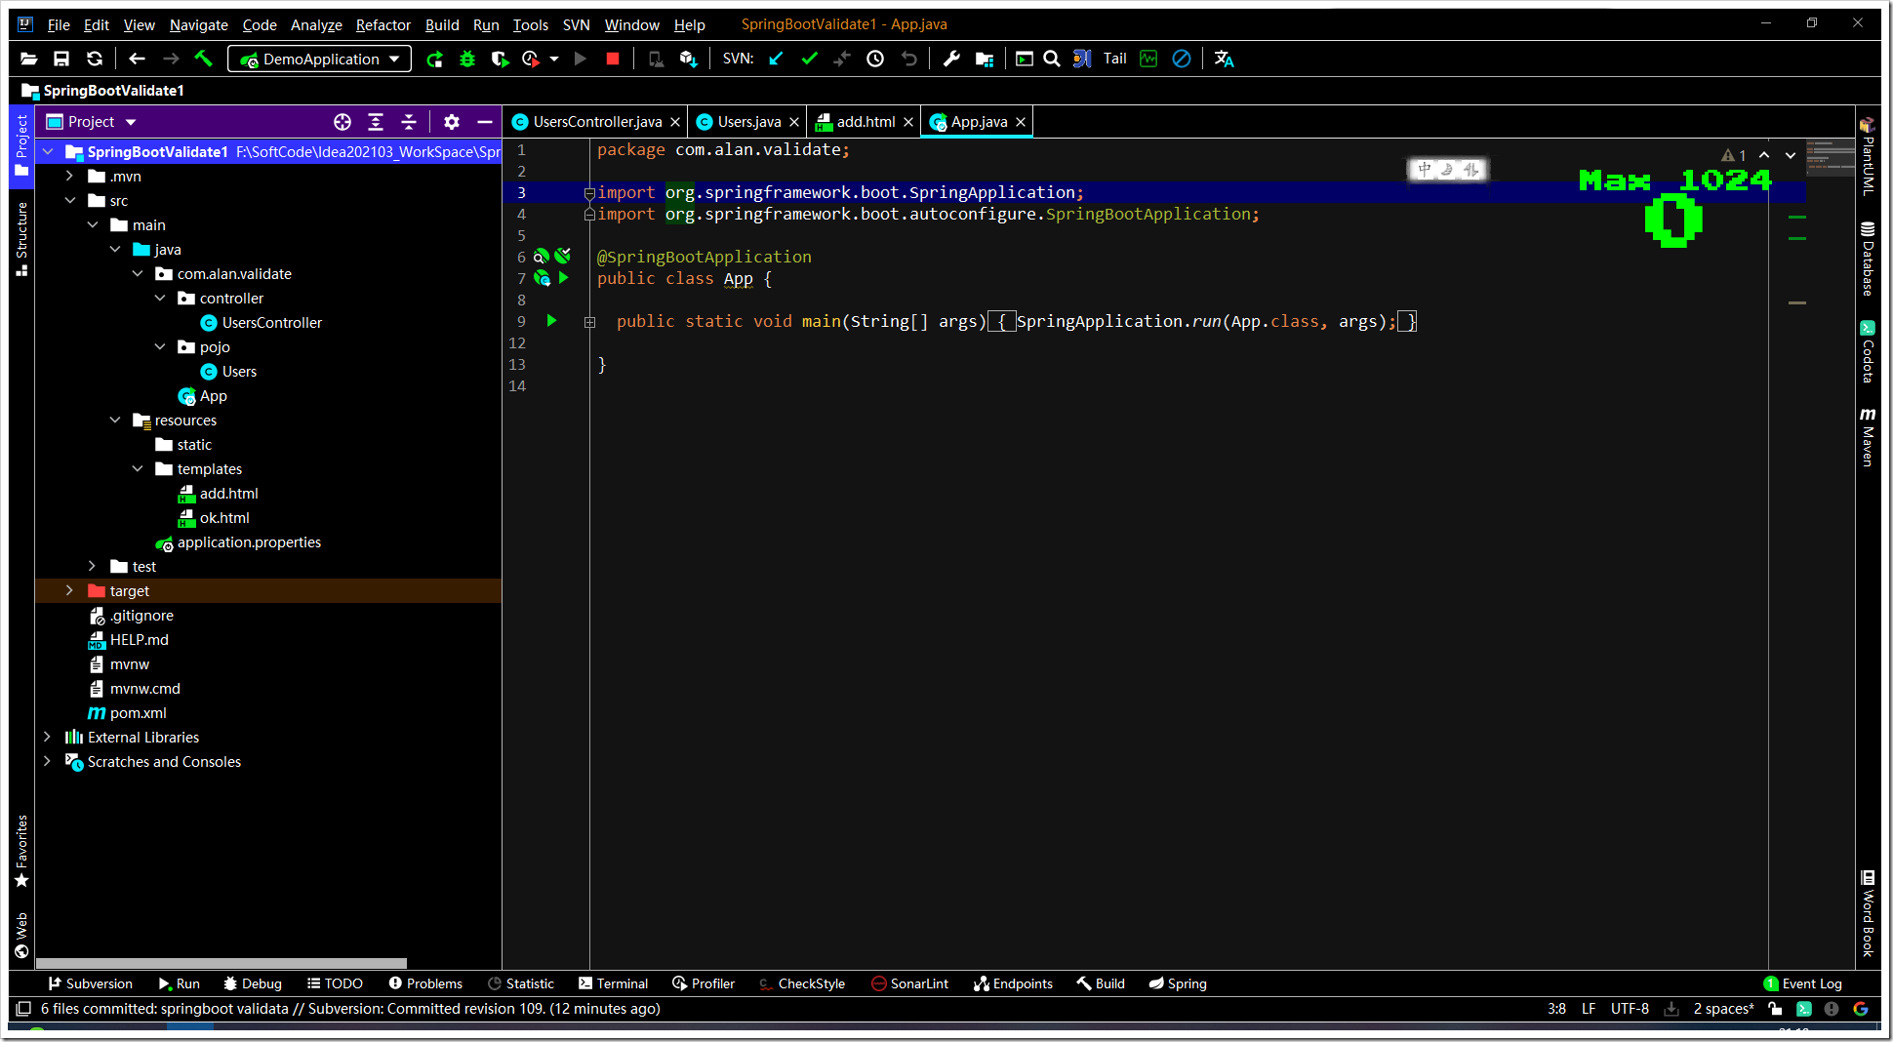The width and height of the screenshot is (1893, 1042).
Task: Close the App.java tab
Action: (x=1021, y=122)
